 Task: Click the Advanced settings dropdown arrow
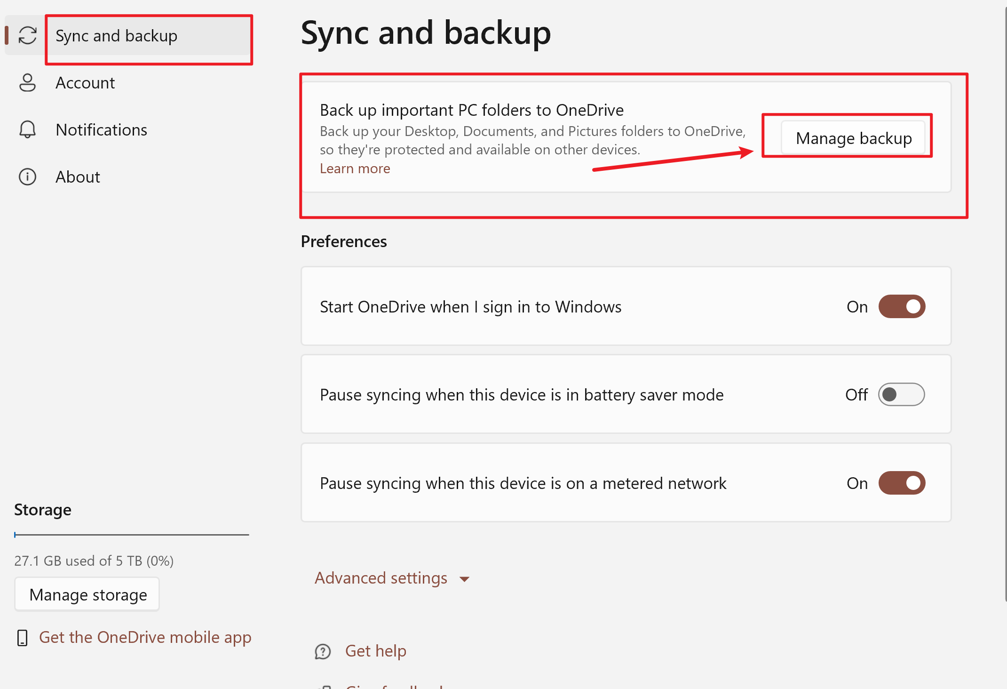(465, 579)
